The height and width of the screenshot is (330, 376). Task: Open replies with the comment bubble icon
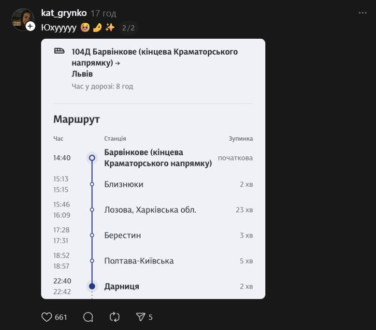point(88,317)
